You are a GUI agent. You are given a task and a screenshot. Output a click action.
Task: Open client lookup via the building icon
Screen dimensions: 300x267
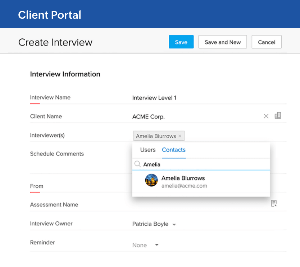[x=278, y=116]
